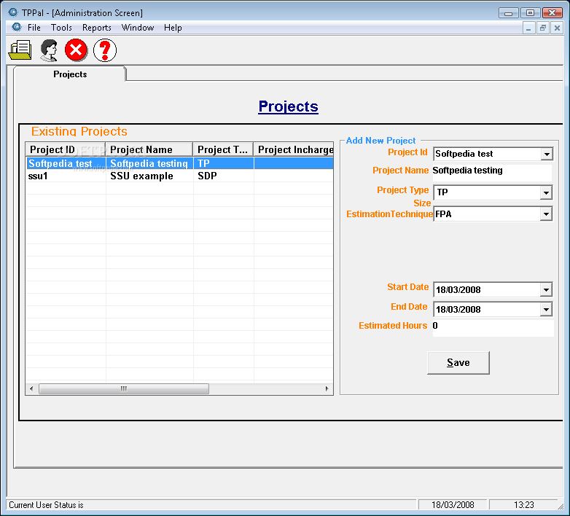
Task: Open the Reports menu
Action: [97, 28]
